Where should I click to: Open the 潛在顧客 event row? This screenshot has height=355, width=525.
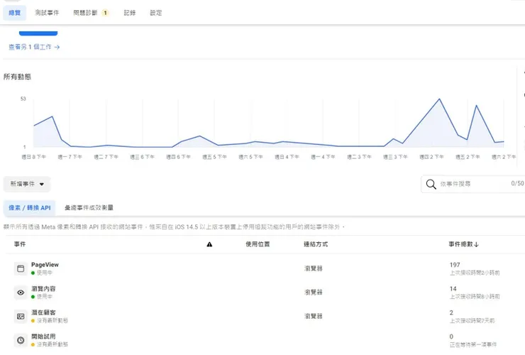265,317
